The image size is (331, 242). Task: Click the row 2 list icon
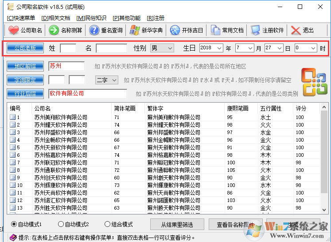pos(12,125)
